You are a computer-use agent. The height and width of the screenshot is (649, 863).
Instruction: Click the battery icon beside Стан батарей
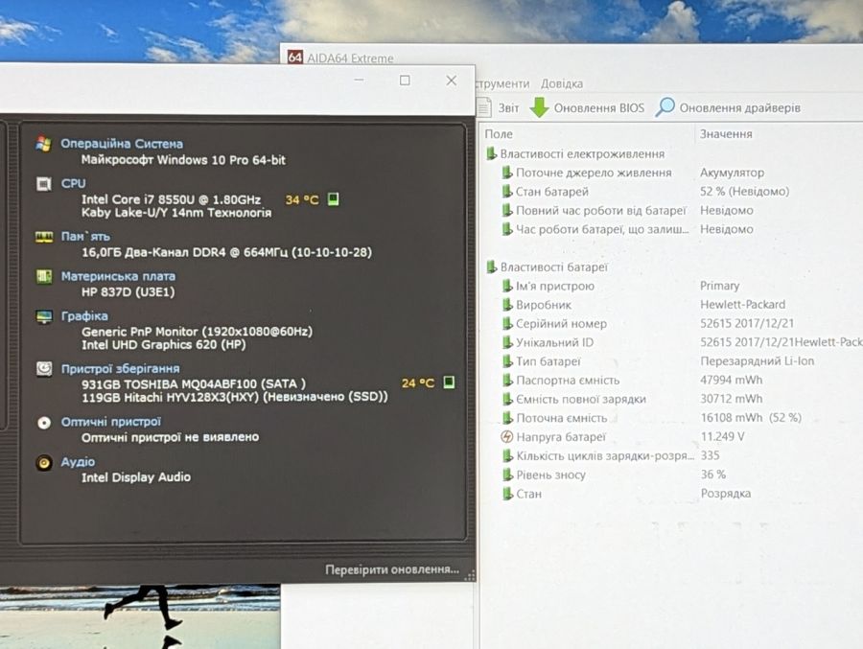[x=507, y=192]
